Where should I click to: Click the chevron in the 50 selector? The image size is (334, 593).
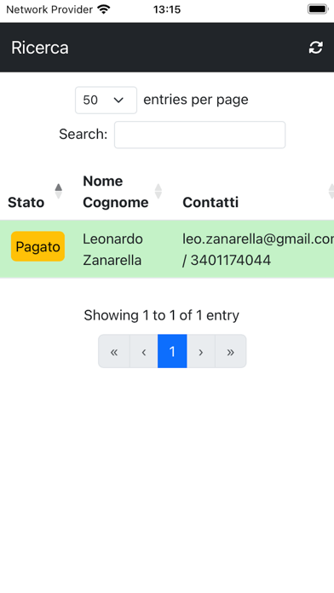click(118, 101)
